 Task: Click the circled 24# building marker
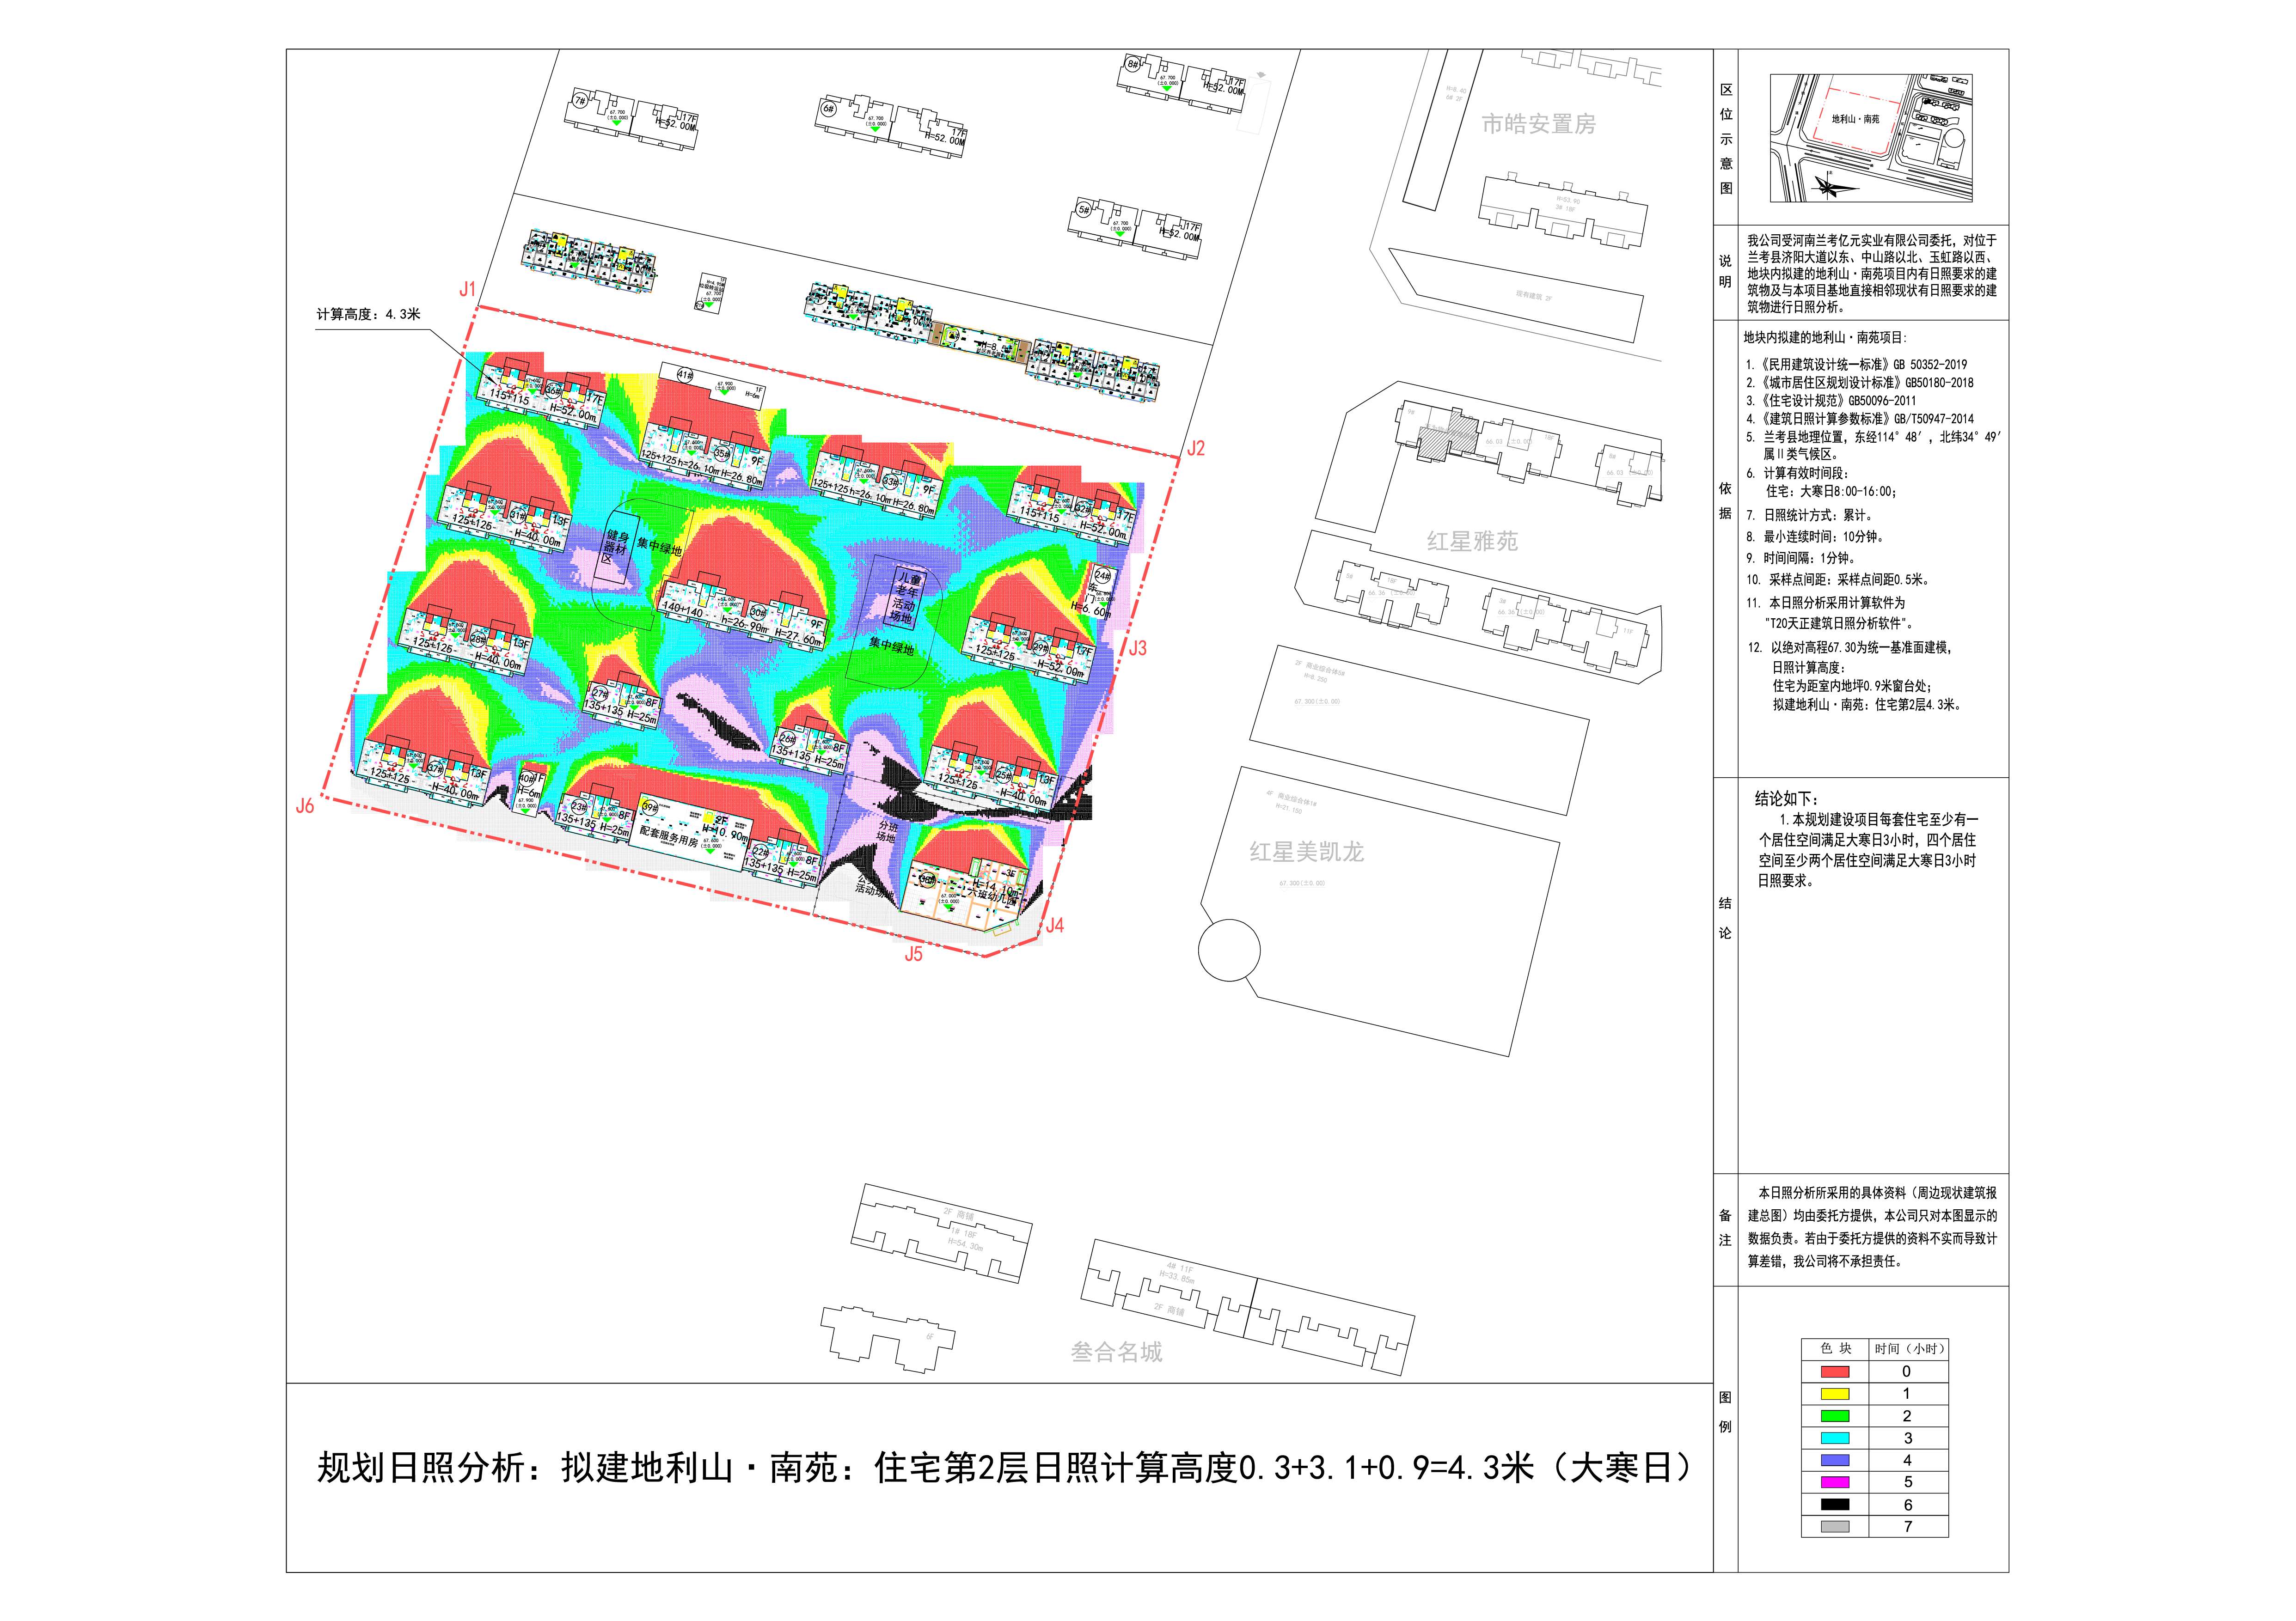pos(1102,576)
